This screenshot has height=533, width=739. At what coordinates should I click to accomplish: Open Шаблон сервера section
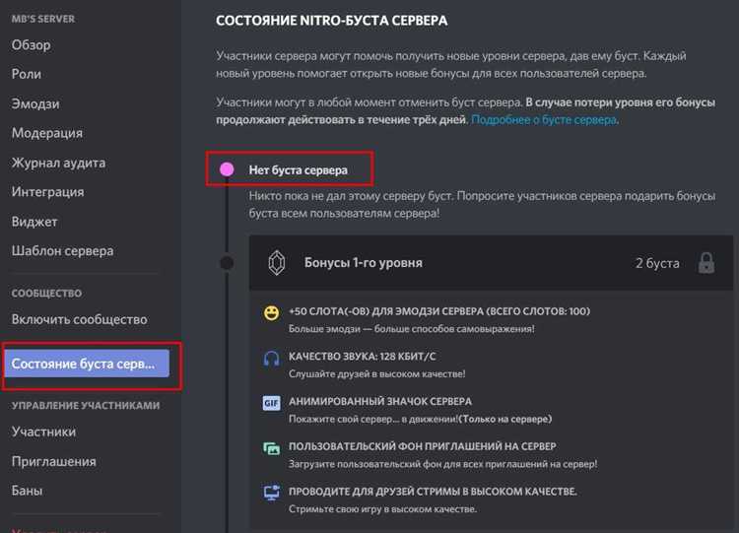[62, 251]
